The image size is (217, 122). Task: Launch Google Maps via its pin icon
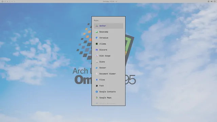point(97,98)
